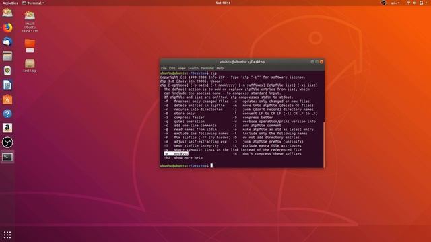Show Applications grid button
The width and height of the screenshot is (431, 242).
tap(7, 235)
